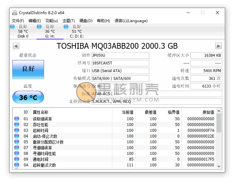
Task: Select the 通电时间 attribute row in the list
Action: pyautogui.click(x=114, y=159)
